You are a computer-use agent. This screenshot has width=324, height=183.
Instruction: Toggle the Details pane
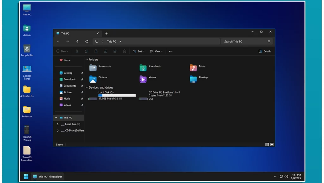coord(265,51)
